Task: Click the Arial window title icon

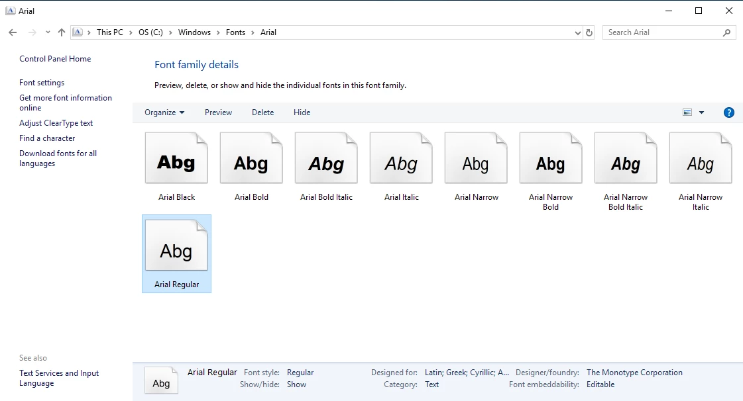Action: coord(10,11)
